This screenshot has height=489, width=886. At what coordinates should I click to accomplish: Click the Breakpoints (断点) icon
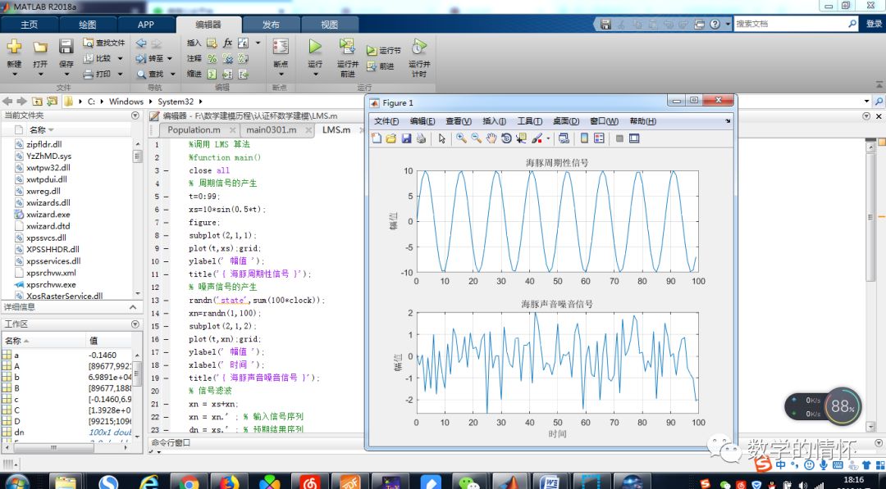(x=281, y=47)
